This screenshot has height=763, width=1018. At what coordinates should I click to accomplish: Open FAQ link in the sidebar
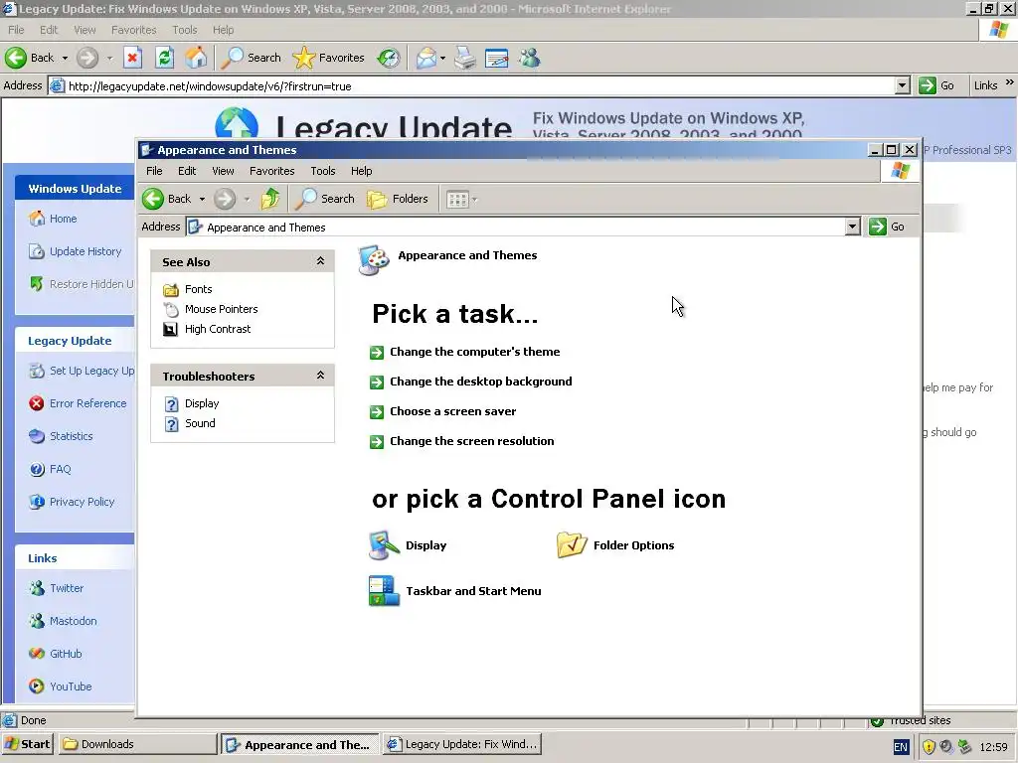(x=50, y=469)
